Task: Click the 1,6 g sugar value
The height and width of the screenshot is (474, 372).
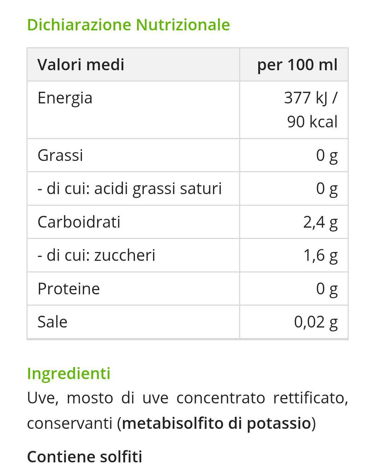Action: click(x=320, y=255)
